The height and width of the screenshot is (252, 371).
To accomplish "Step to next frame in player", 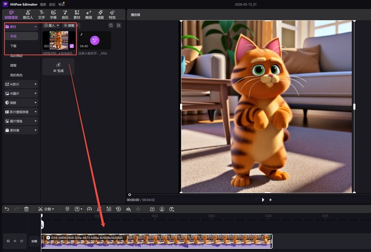I will click(x=270, y=200).
